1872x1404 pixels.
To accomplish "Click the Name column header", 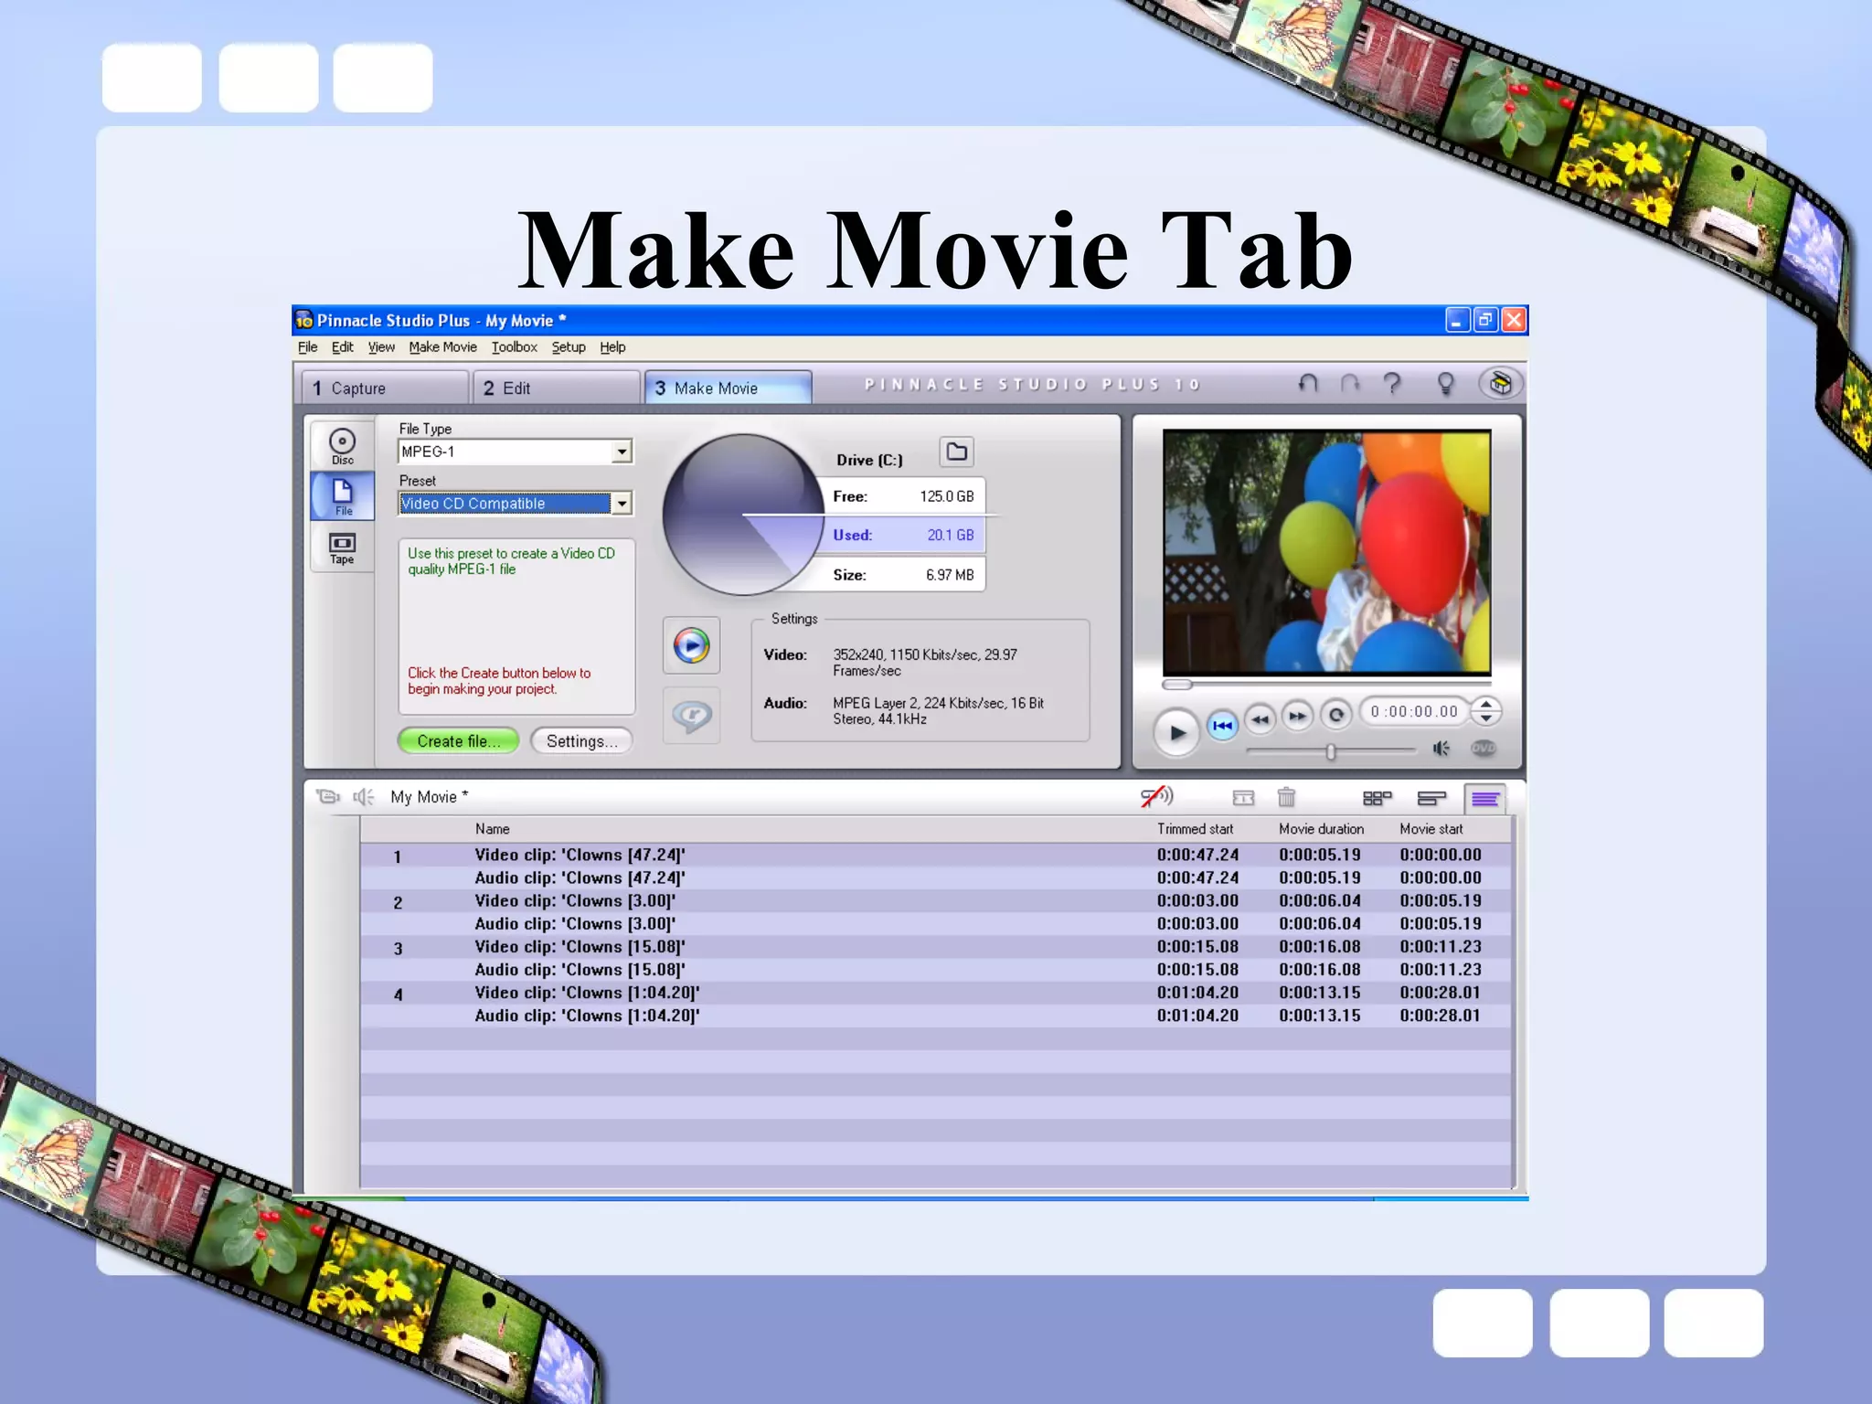I will pos(492,829).
